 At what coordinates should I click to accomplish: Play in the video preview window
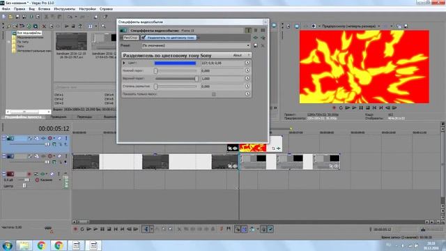pos(354,108)
